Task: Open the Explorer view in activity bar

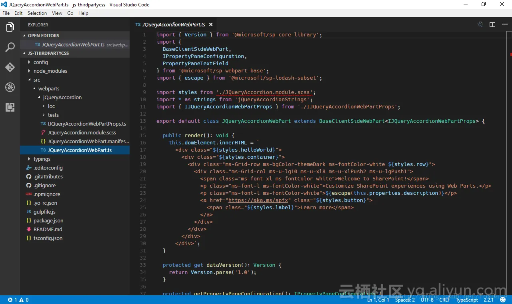Action: click(x=10, y=27)
